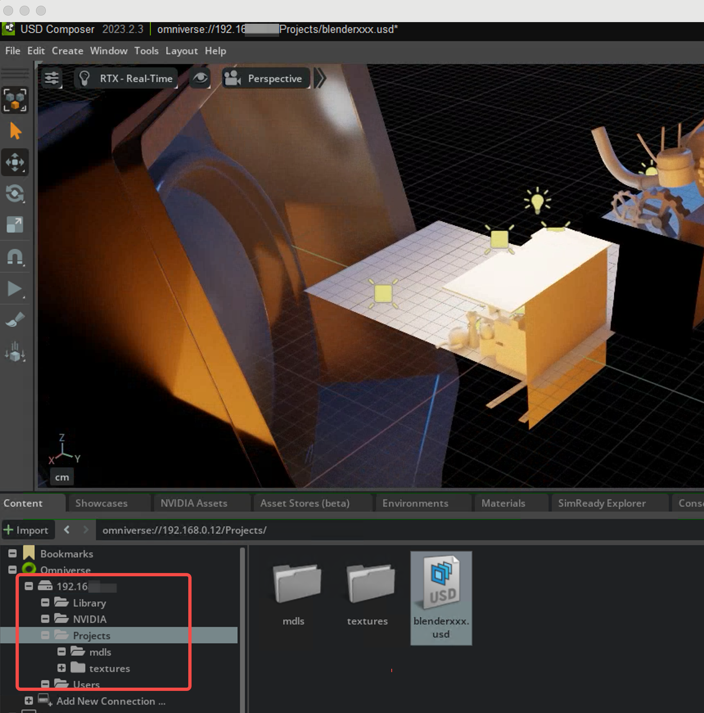
Task: Click the USD Composer app logo
Action: coord(9,29)
